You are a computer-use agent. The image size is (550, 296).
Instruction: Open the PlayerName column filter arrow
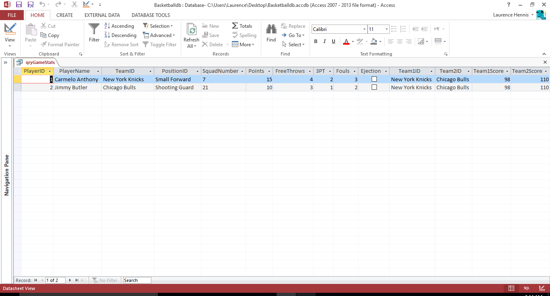click(x=98, y=71)
